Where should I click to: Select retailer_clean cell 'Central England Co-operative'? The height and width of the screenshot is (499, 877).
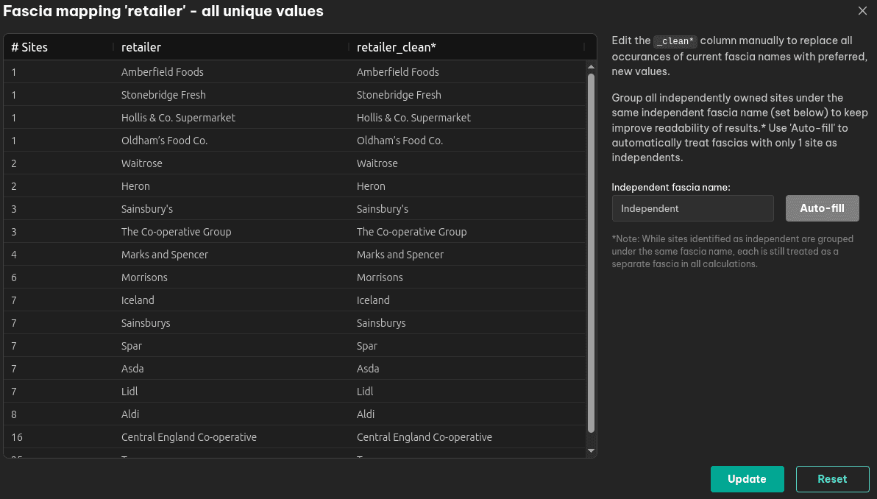click(x=467, y=437)
